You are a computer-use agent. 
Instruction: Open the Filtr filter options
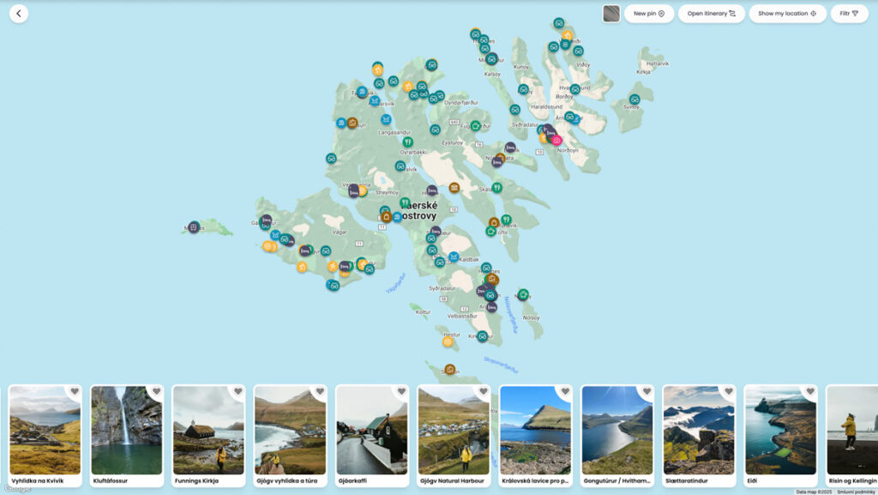click(849, 14)
